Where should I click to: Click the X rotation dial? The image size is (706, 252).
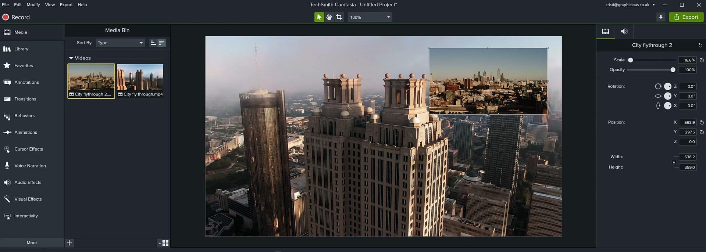click(668, 105)
